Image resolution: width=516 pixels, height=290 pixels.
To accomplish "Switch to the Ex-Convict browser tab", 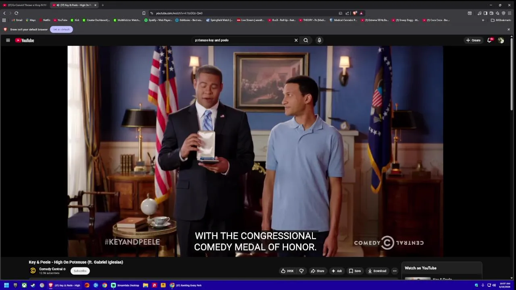I will pos(25,5).
